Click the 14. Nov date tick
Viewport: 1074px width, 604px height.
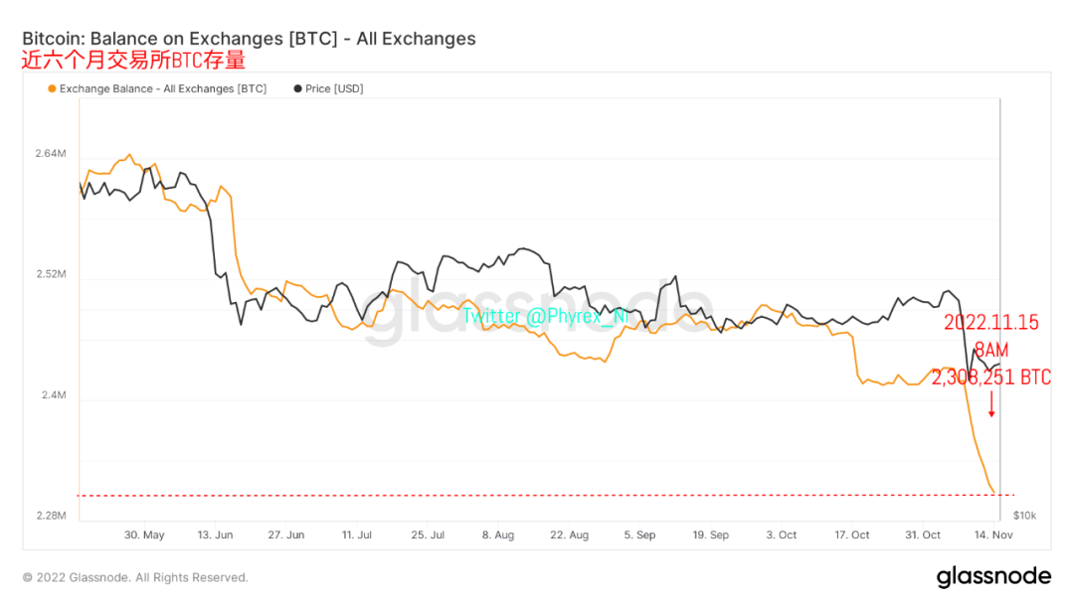coord(992,534)
